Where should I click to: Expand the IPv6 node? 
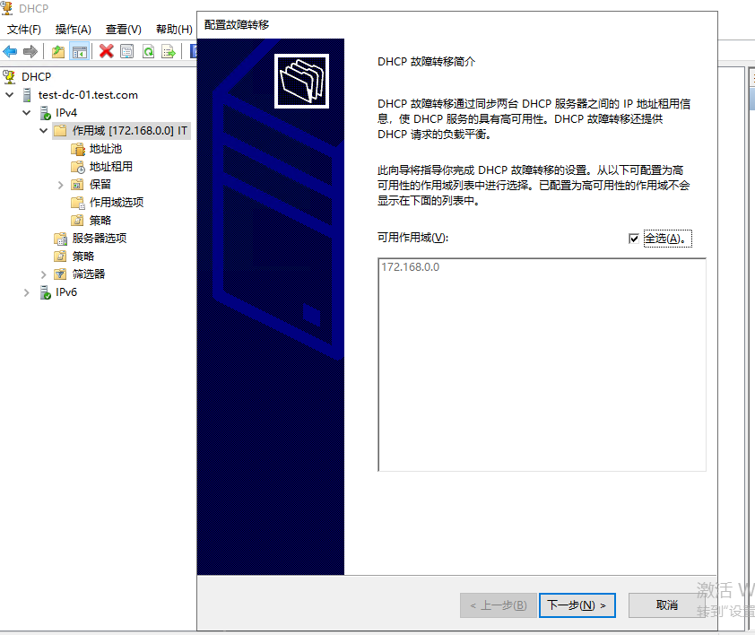27,292
